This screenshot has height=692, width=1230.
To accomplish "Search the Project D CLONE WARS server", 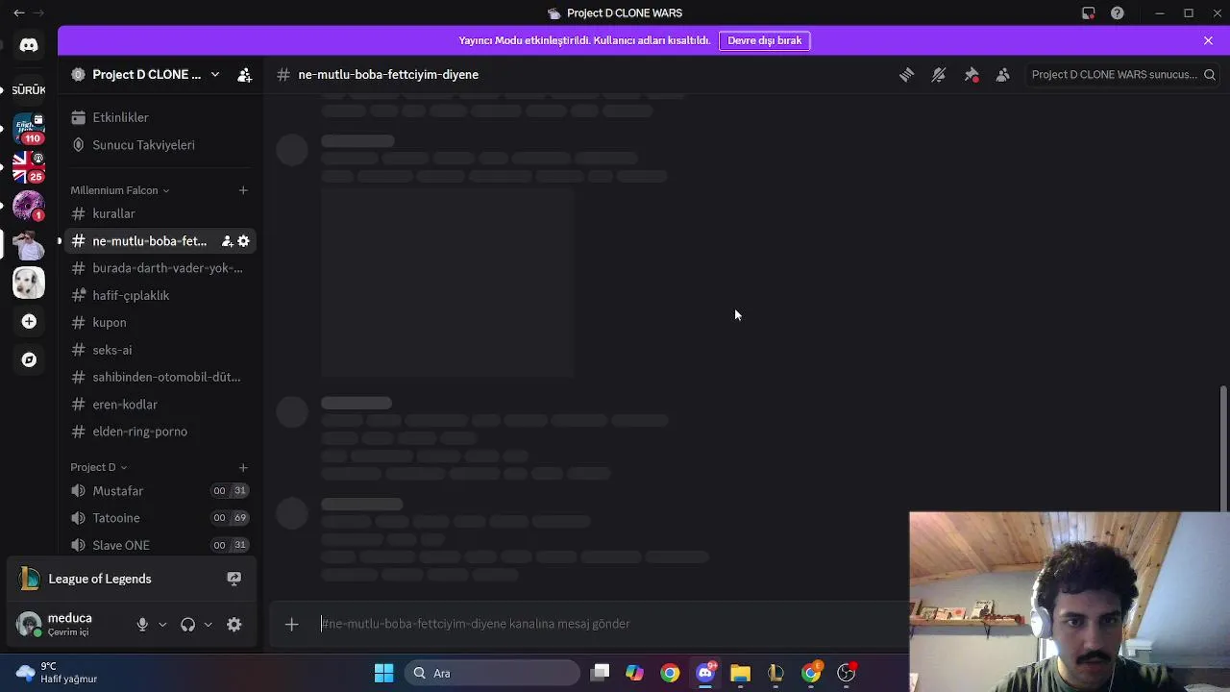I will pyautogui.click(x=1123, y=74).
